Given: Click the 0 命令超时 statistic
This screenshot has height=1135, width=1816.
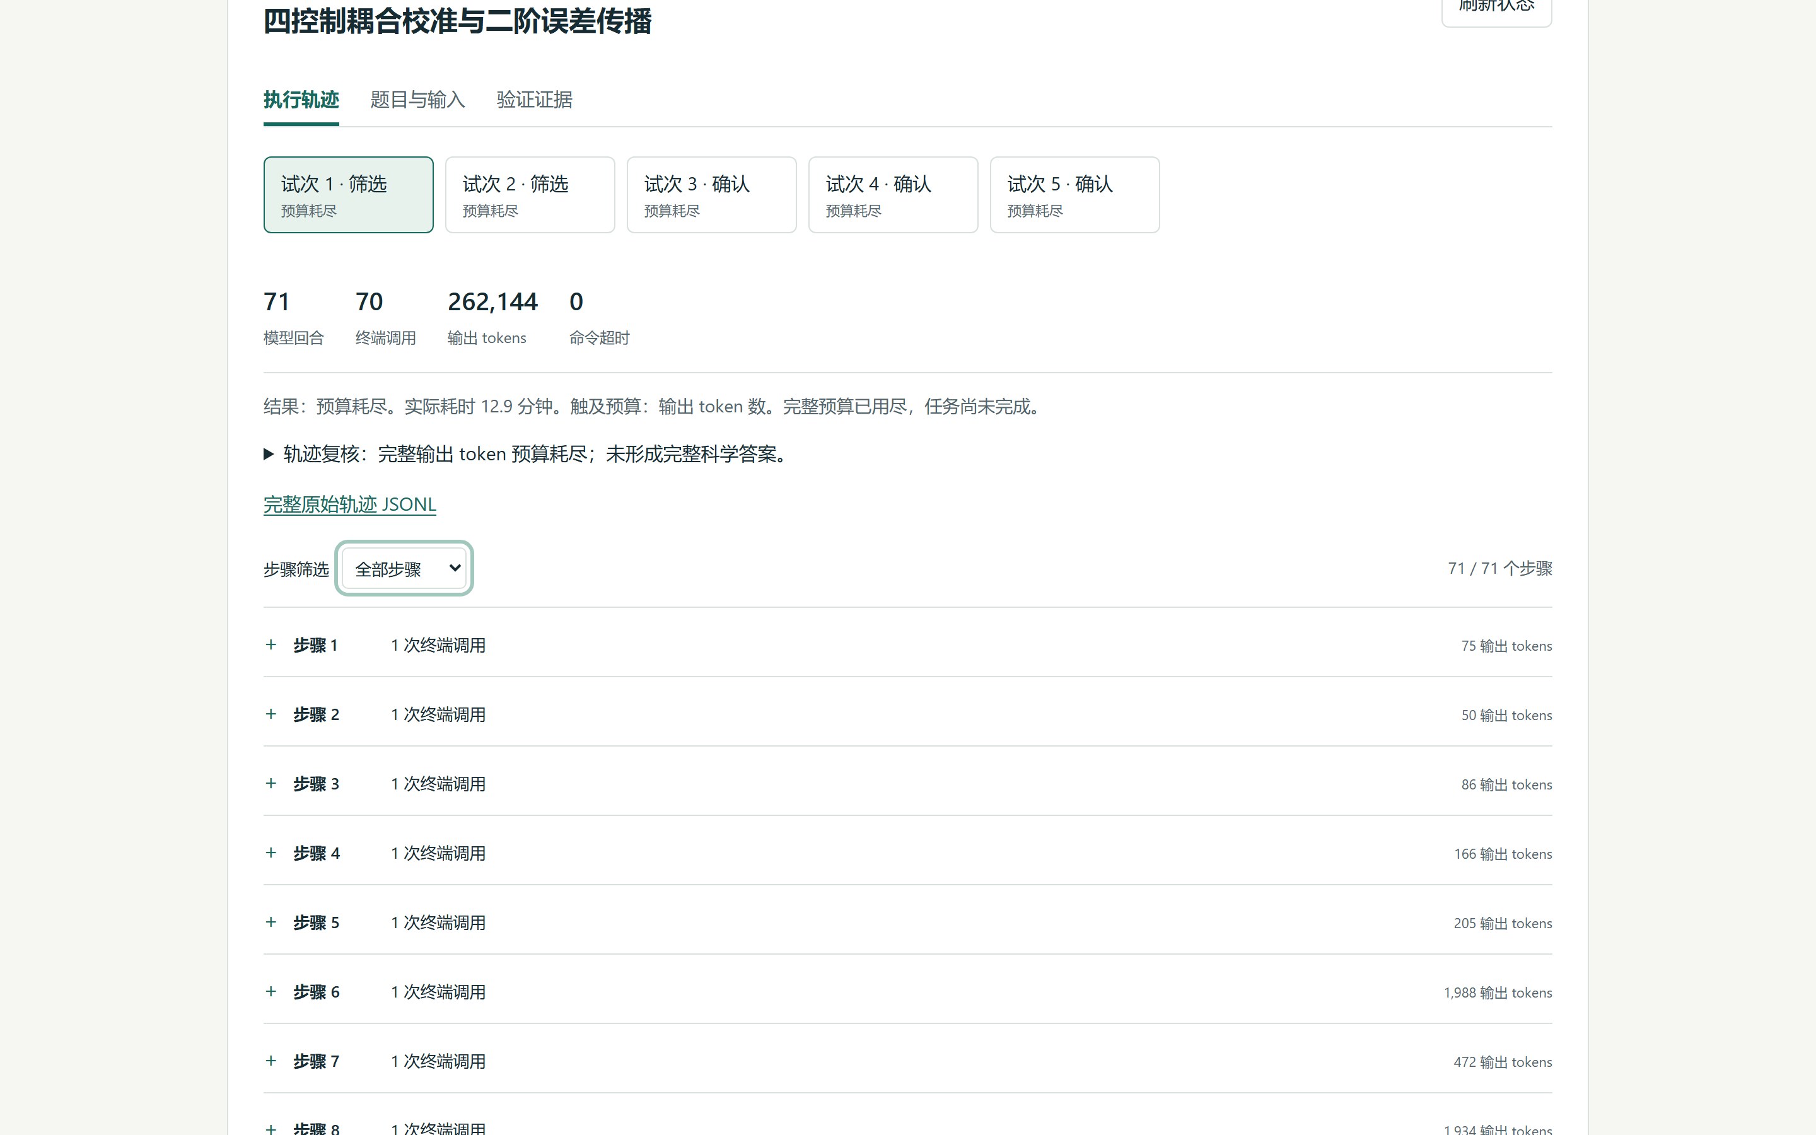Looking at the screenshot, I should tap(599, 318).
